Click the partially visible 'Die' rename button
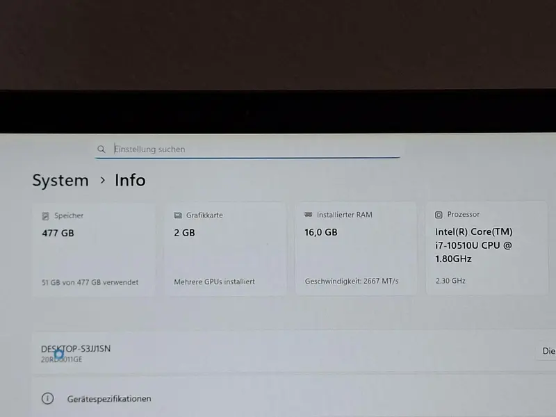Image resolution: width=556 pixels, height=417 pixels. pyautogui.click(x=546, y=351)
